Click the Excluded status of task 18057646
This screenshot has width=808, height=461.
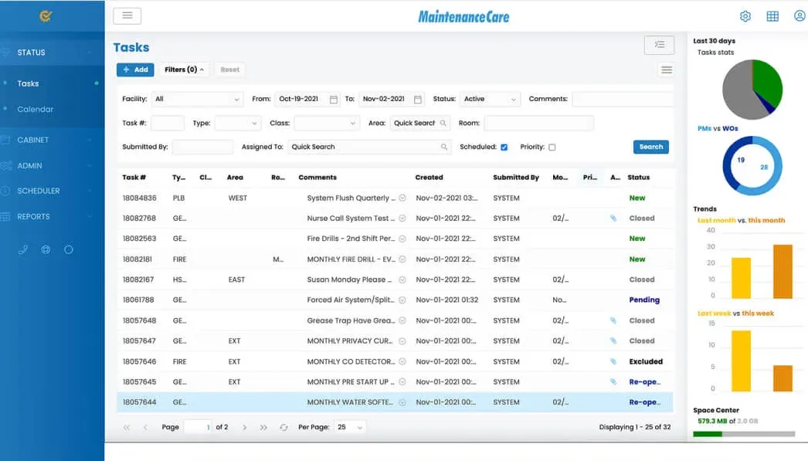tap(646, 361)
